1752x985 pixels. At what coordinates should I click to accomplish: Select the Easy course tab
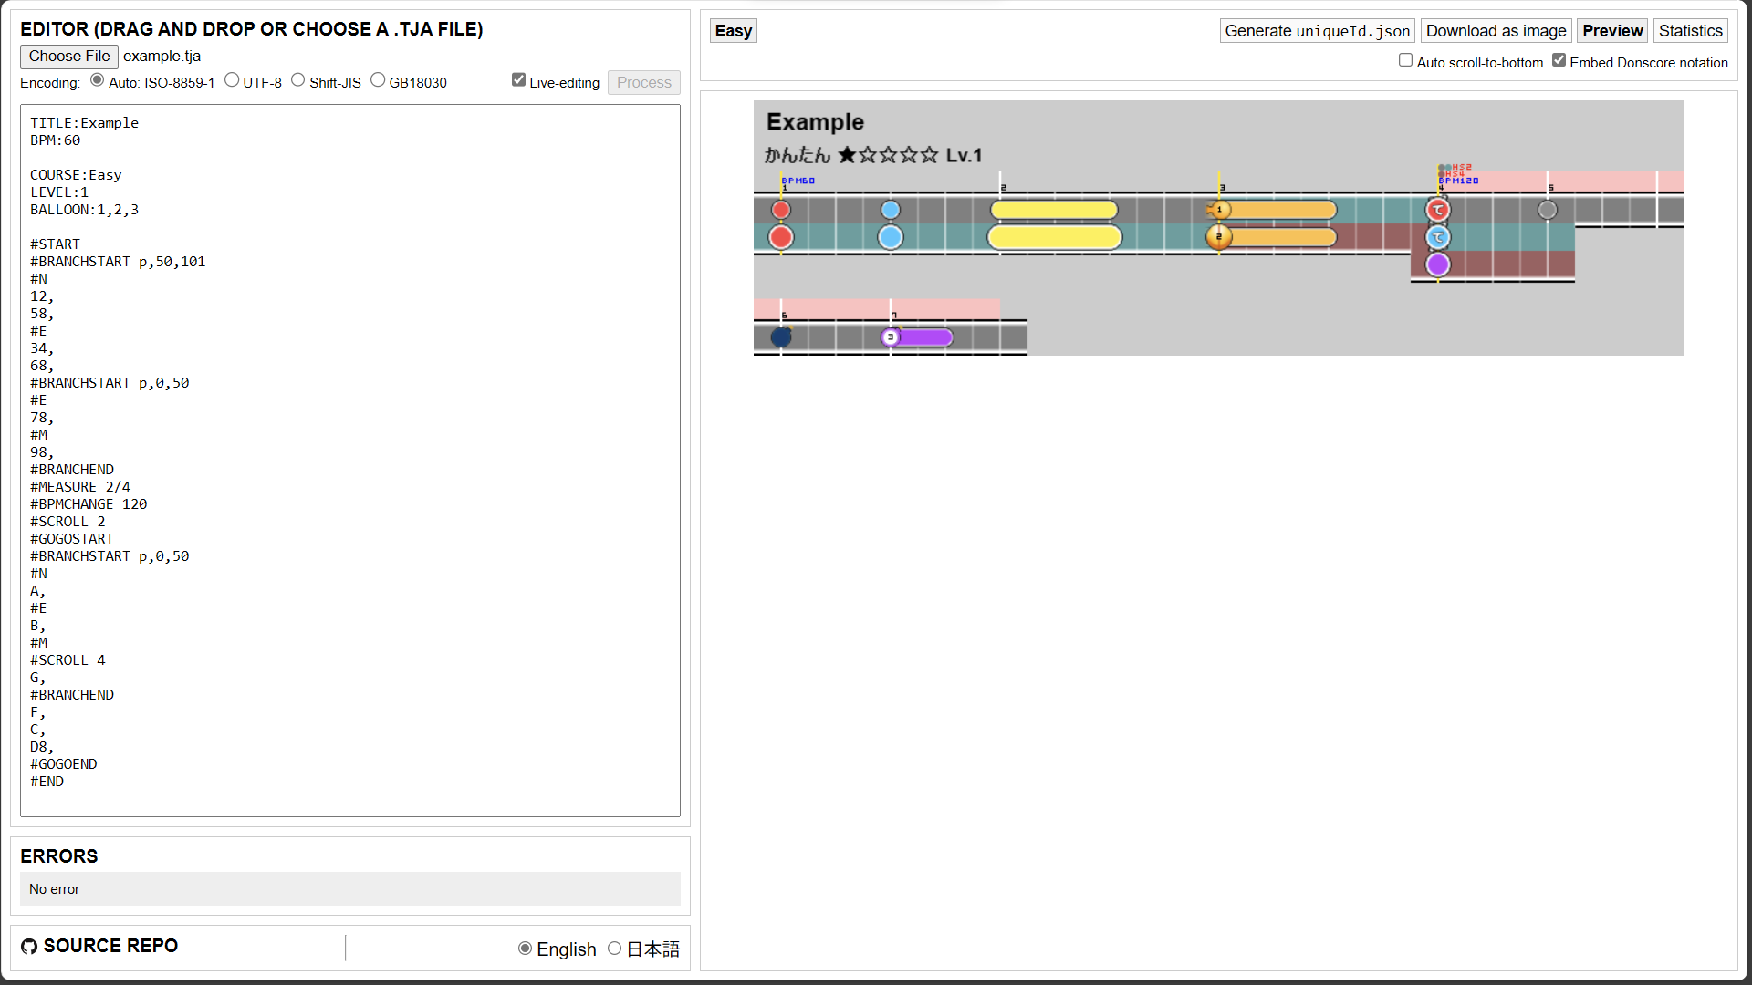(x=733, y=31)
